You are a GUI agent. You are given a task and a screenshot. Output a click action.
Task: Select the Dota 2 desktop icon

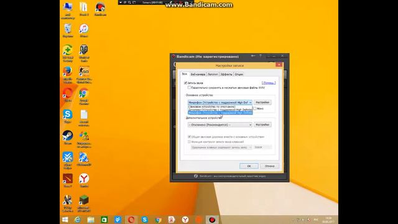click(x=68, y=180)
